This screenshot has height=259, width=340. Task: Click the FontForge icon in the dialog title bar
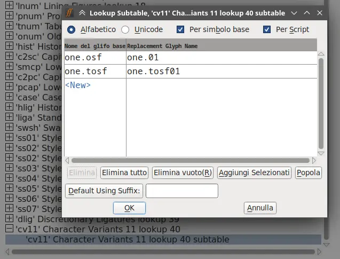point(69,13)
